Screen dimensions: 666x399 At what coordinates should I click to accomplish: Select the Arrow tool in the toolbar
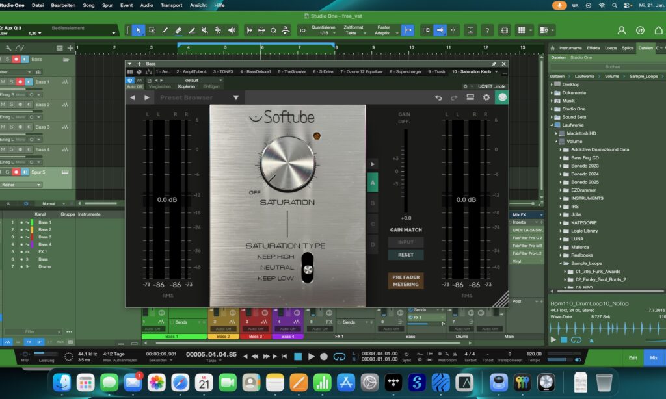139,30
